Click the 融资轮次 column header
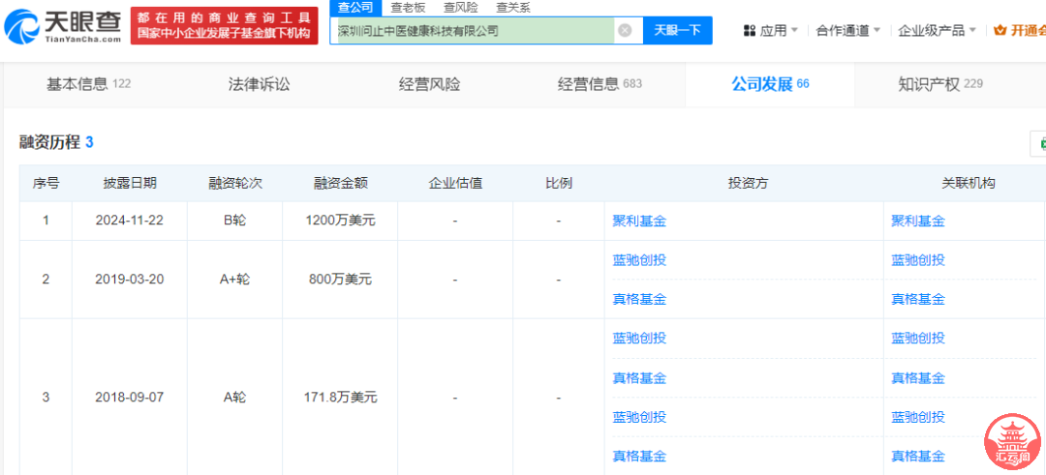This screenshot has width=1046, height=475. coord(235,183)
